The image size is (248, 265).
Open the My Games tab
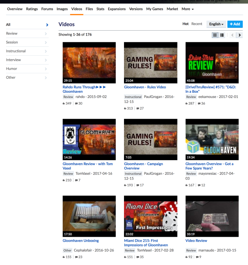coord(155,9)
